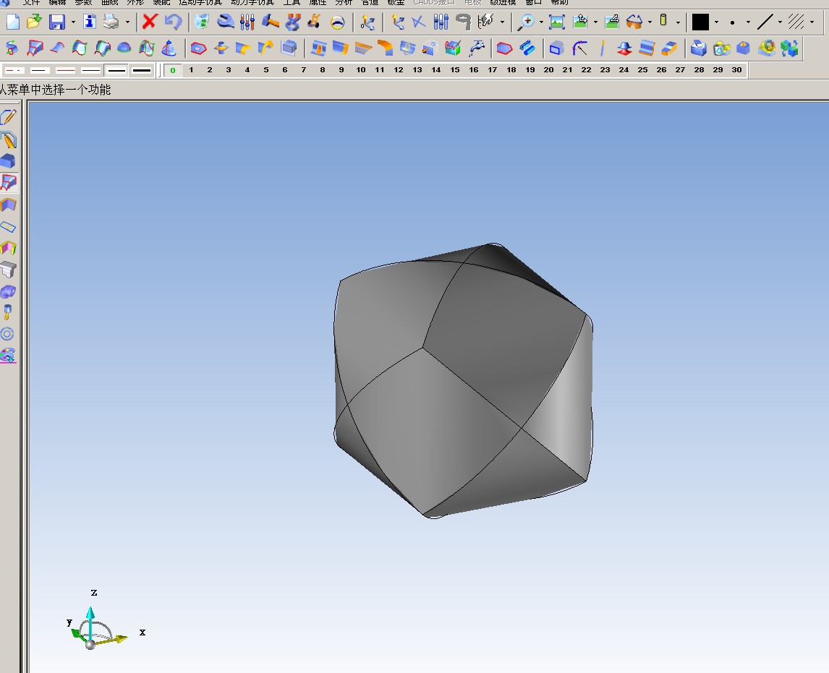Open the sliders adjustment icon beside the hammer
This screenshot has height=673, width=829.
tap(247, 22)
